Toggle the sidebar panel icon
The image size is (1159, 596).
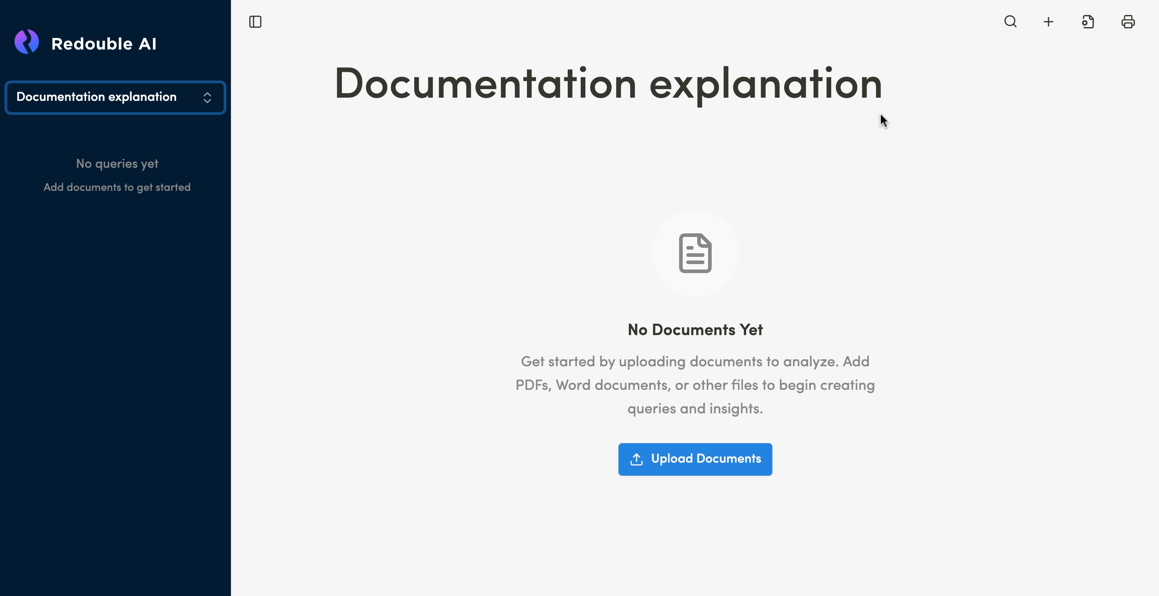(255, 22)
